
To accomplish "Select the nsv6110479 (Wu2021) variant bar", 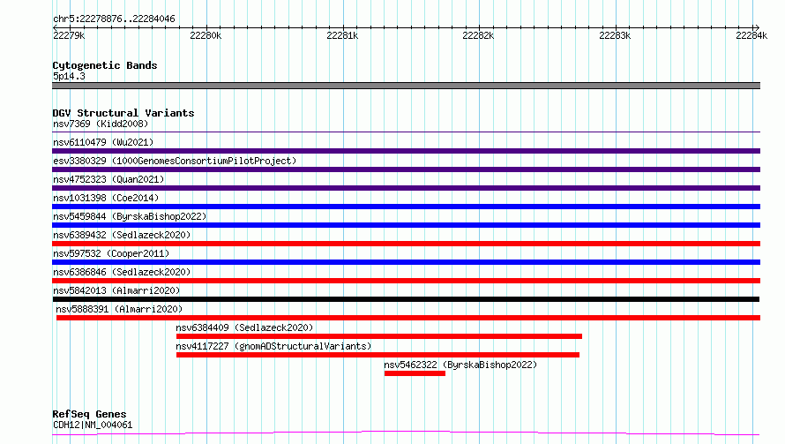I will [406, 151].
